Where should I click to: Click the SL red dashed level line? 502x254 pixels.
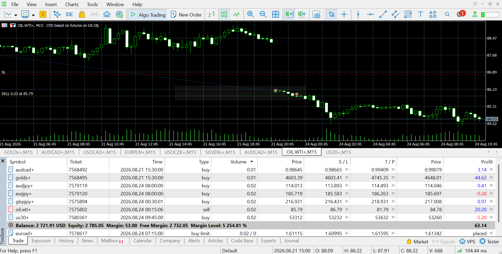point(243,75)
